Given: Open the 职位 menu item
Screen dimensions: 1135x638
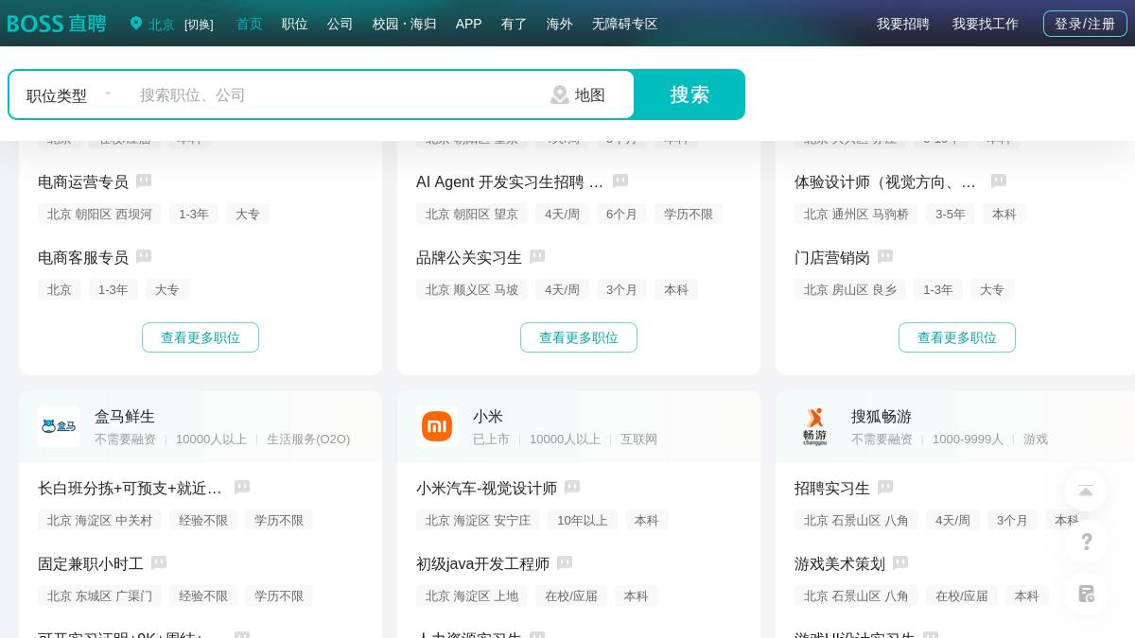Looking at the screenshot, I should point(295,24).
